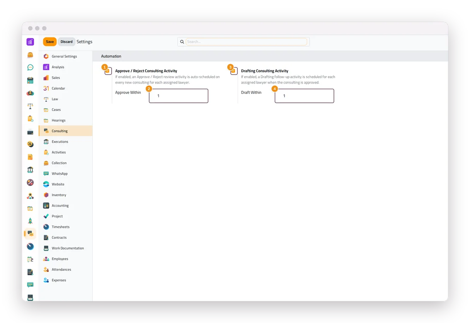Open the Executions settings section

click(66, 142)
